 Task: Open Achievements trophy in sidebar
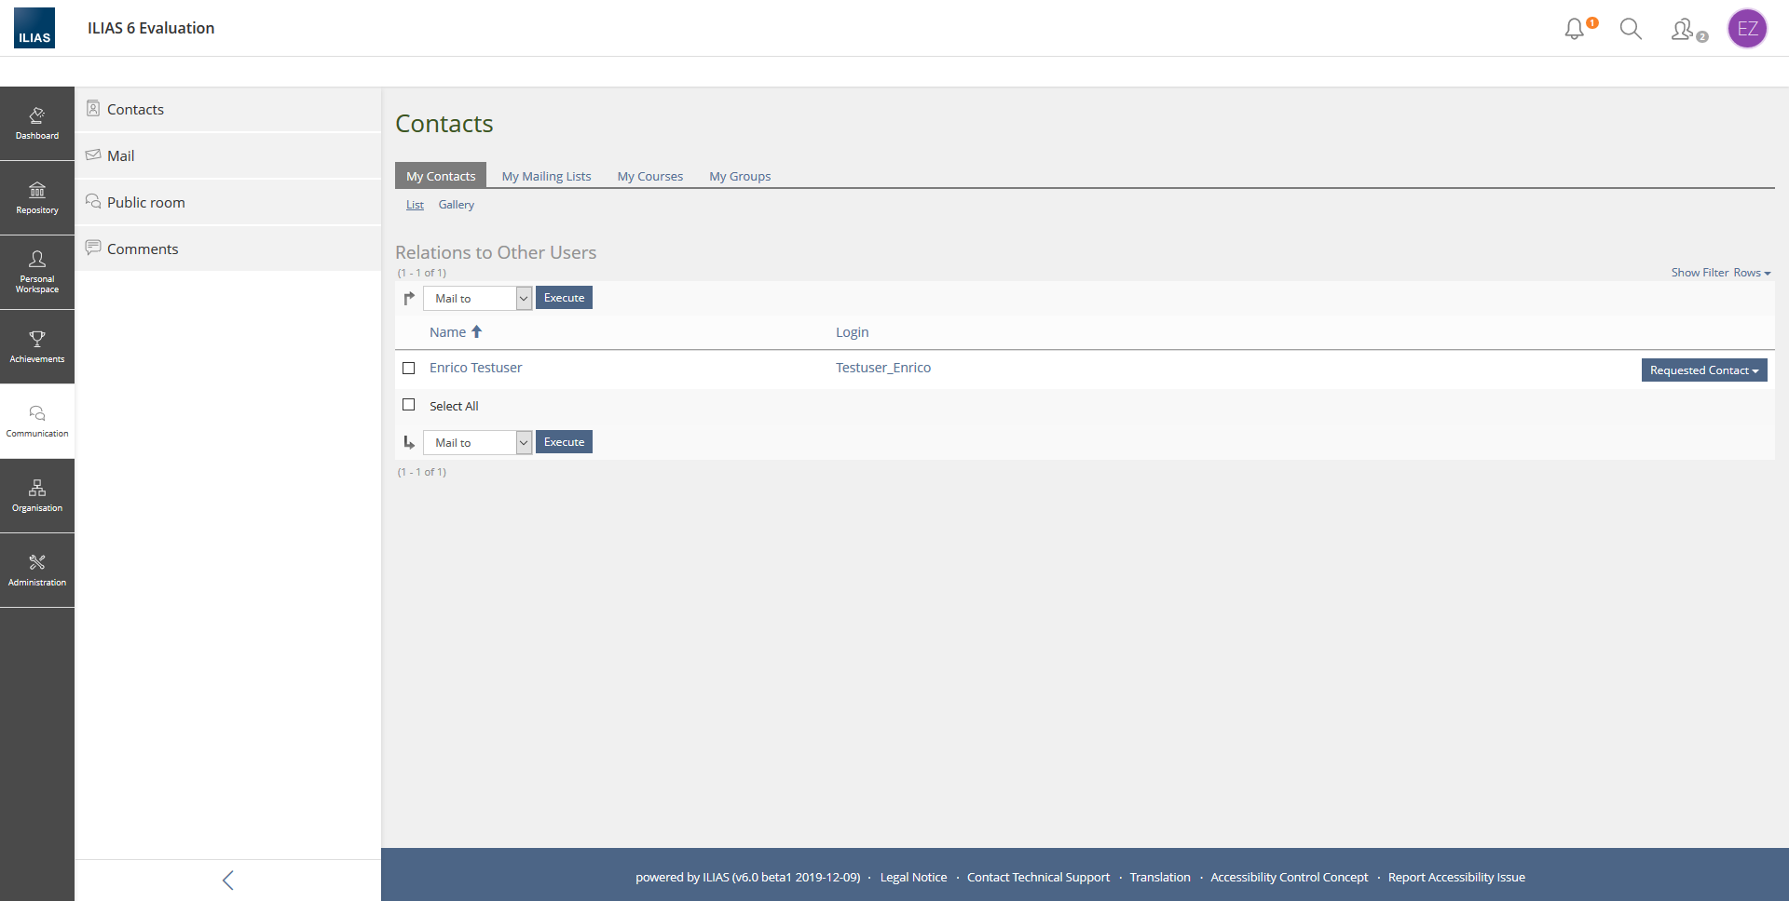[37, 346]
